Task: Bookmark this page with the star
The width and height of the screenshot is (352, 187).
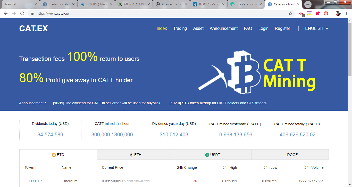Action: 290,13
